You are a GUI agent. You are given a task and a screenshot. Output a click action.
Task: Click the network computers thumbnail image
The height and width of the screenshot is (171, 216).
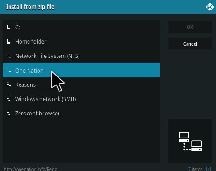190,141
